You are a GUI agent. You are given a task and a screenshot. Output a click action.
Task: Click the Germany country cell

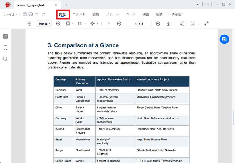(64, 120)
